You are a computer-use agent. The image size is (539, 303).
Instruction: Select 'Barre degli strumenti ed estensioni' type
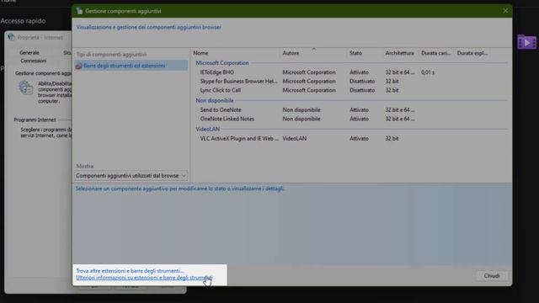coord(131,66)
